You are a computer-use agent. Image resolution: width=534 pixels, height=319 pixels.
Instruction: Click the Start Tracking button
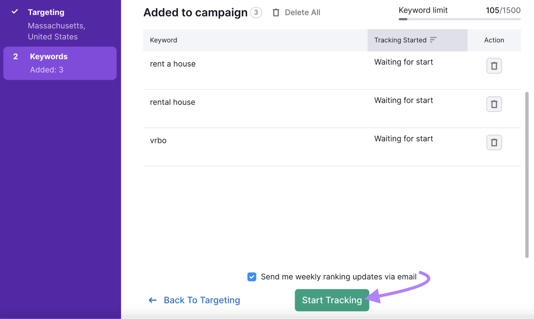(x=332, y=300)
